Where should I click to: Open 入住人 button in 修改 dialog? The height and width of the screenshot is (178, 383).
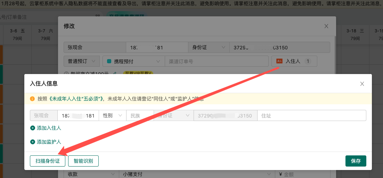pos(294,61)
